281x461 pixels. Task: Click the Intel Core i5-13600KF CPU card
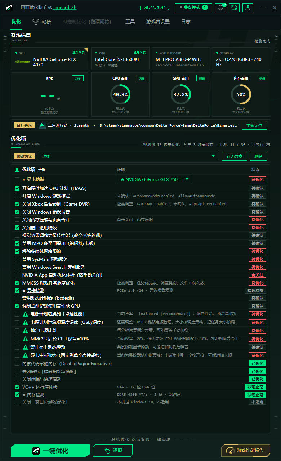pyautogui.click(x=120, y=59)
